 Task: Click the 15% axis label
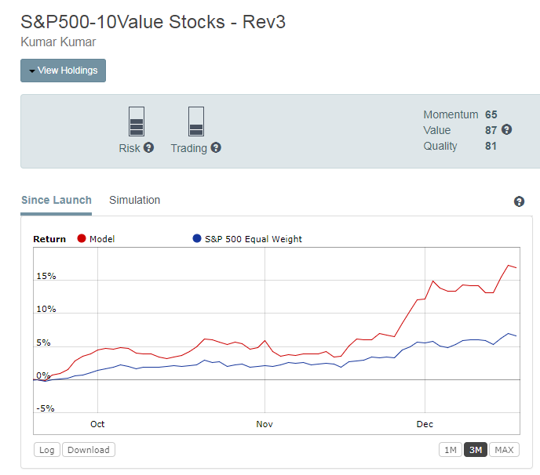tap(46, 276)
